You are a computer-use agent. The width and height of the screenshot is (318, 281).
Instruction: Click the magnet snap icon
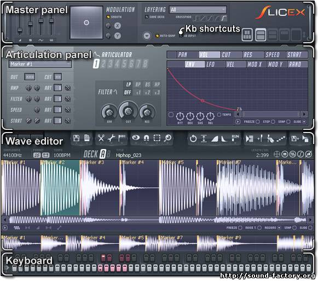(x=146, y=138)
